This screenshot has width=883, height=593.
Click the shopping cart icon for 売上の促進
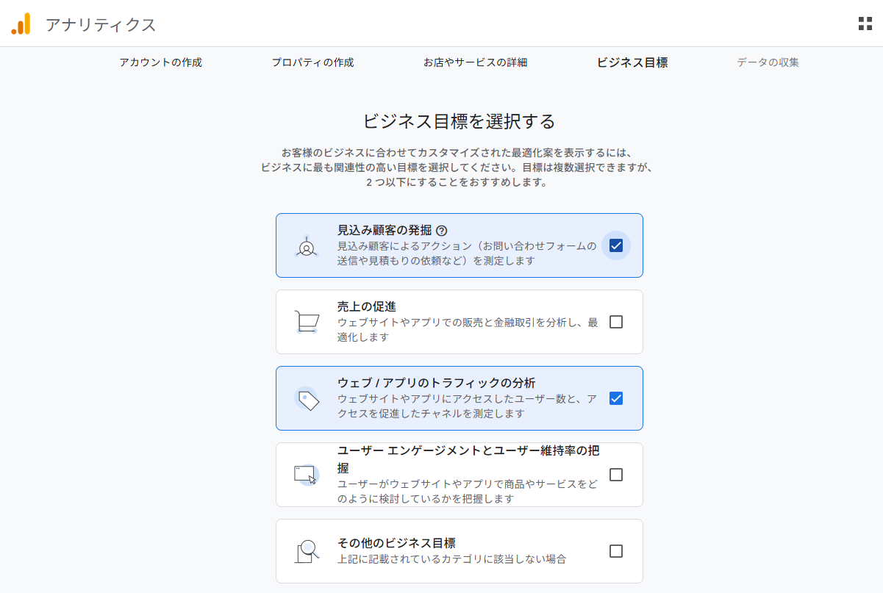point(306,322)
